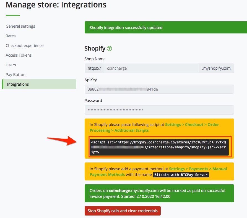Select the shopify.js script code block
This screenshot has width=247, height=218.
pos(159,147)
